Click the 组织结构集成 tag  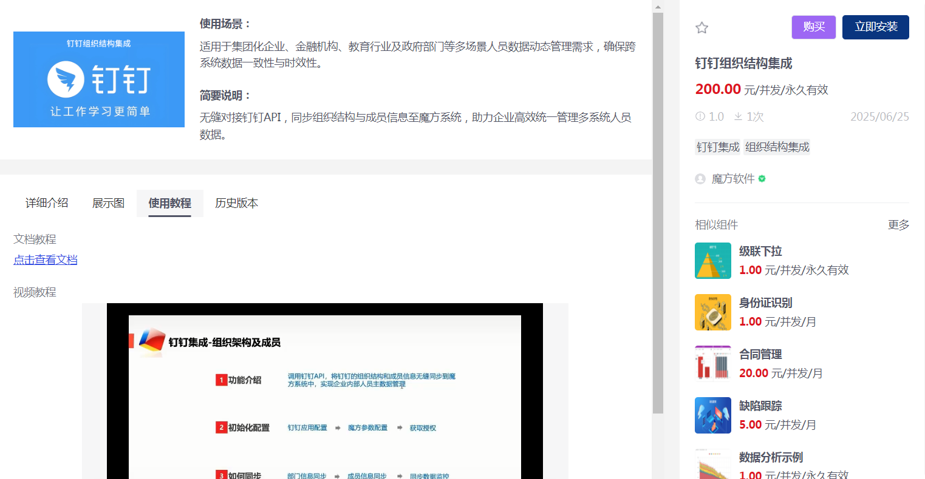(x=777, y=147)
